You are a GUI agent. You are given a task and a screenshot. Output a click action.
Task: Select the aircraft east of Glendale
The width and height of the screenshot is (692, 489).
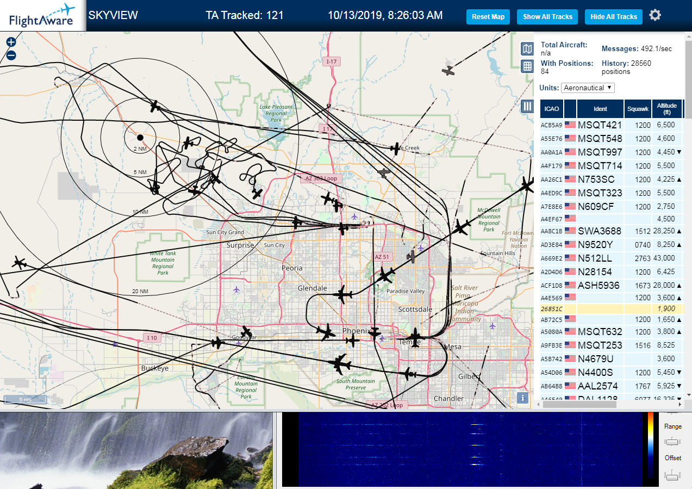point(342,295)
